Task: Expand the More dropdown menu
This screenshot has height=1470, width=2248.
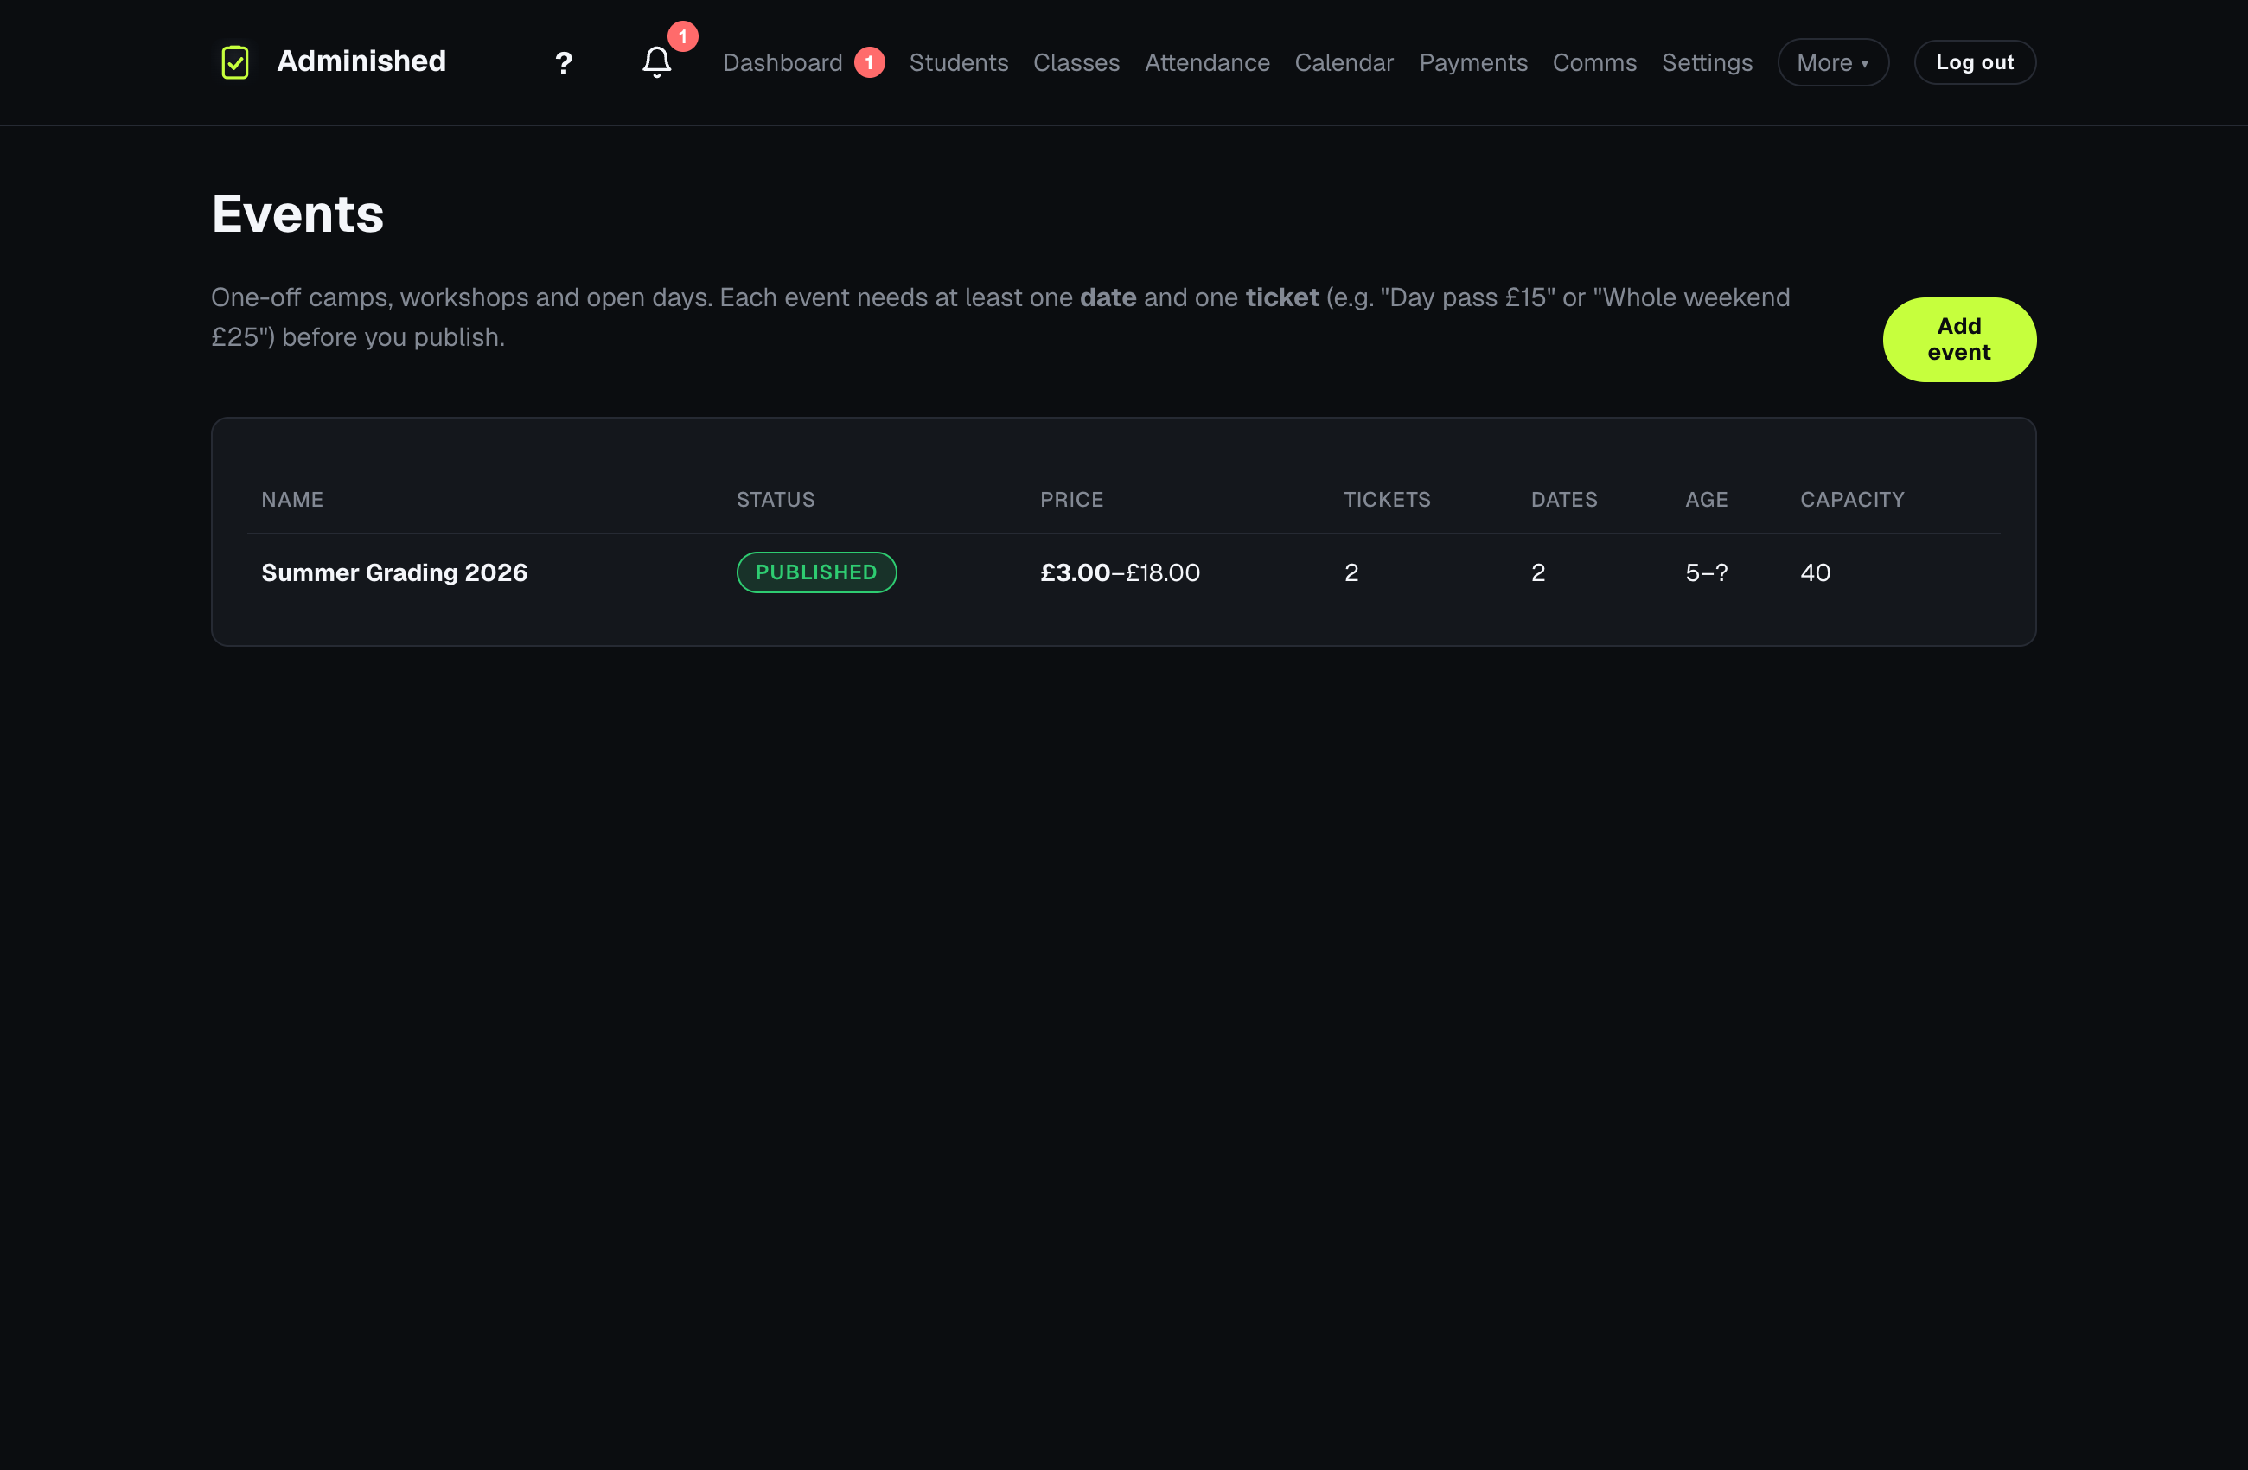Action: point(1832,62)
